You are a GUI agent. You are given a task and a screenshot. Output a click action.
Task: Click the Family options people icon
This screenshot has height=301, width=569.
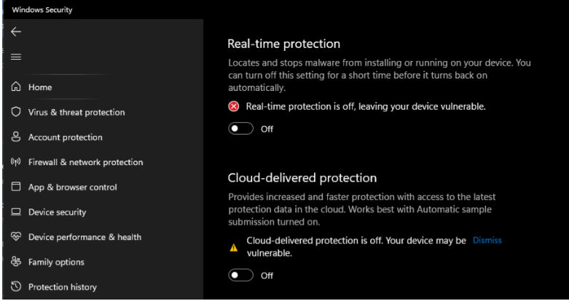(x=16, y=262)
